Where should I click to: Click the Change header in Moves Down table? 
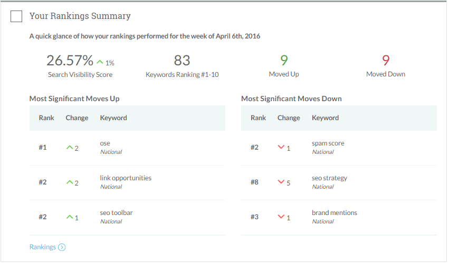coord(289,118)
